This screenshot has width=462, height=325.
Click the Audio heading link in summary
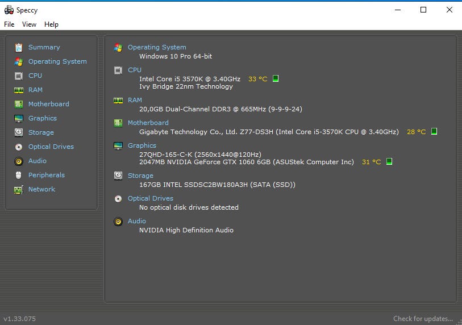tap(137, 221)
